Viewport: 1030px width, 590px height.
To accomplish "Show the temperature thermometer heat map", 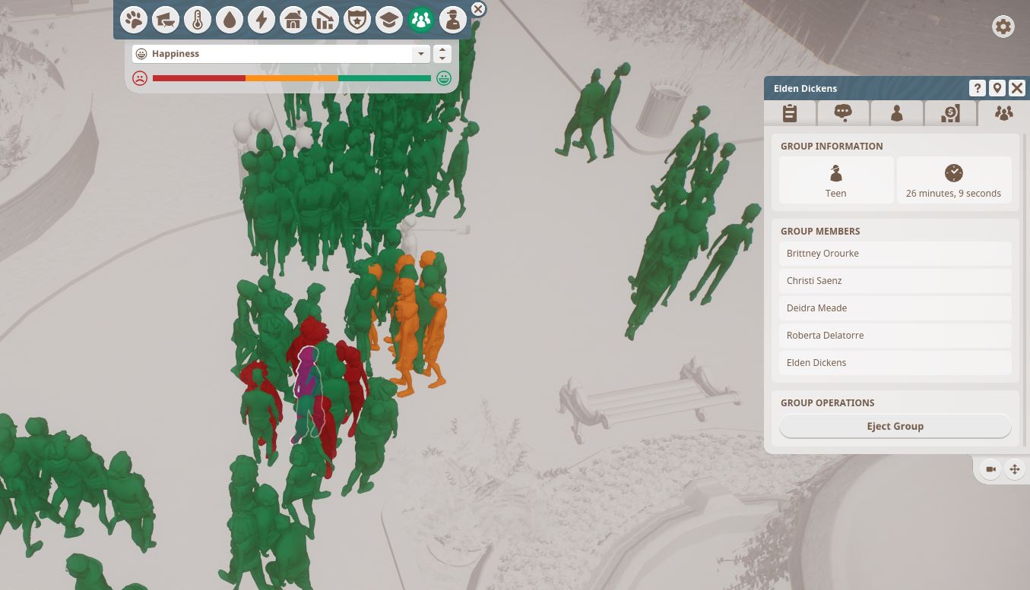I will point(198,20).
